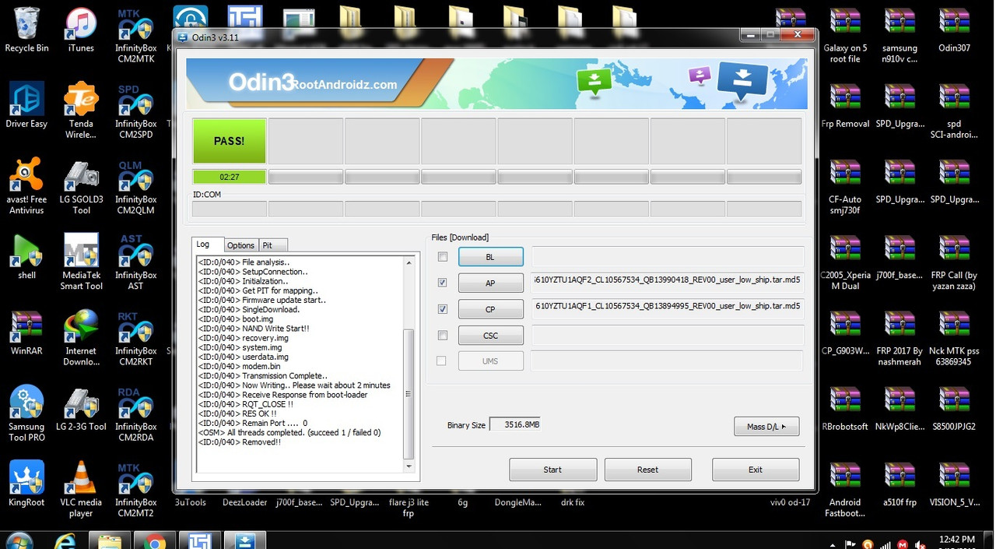The width and height of the screenshot is (996, 549).
Task: Open Internet Explorer from the taskbar
Action: [65, 541]
